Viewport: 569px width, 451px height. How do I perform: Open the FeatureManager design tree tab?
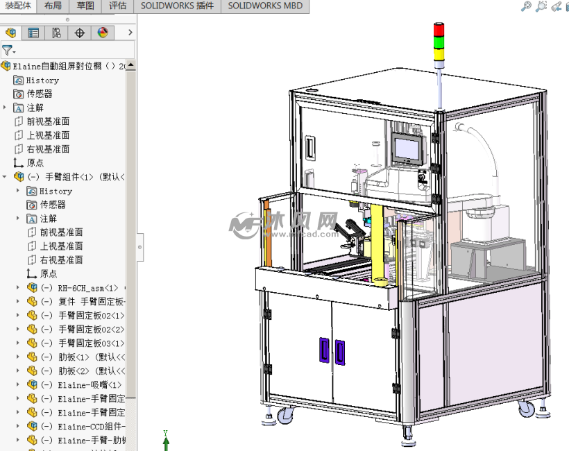(x=11, y=33)
